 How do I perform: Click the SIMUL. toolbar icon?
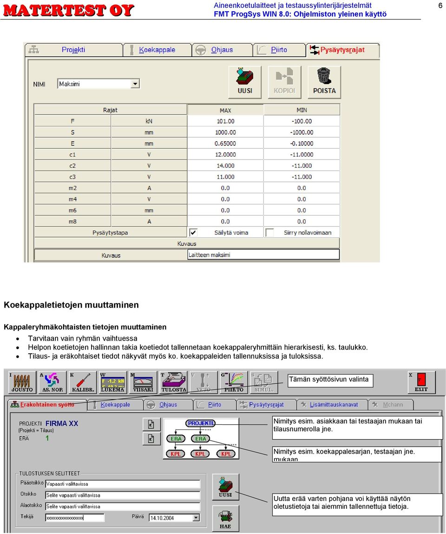[264, 382]
